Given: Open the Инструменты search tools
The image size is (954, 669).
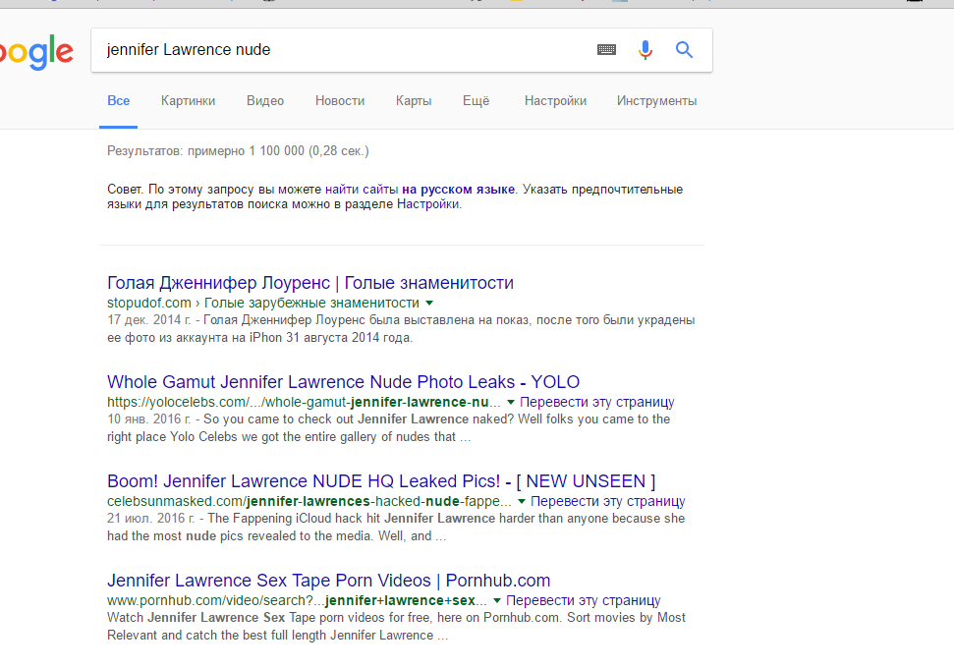Looking at the screenshot, I should [x=656, y=100].
